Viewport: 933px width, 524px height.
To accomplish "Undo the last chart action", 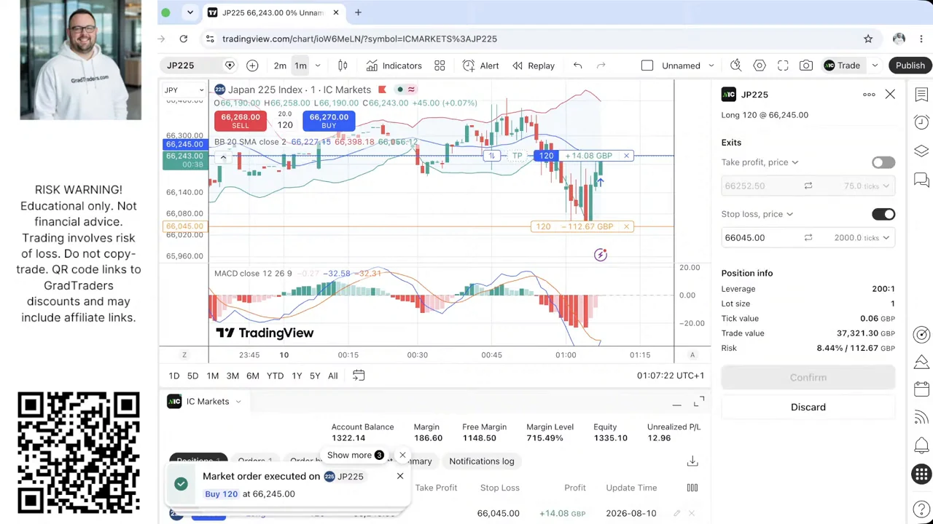I will point(577,65).
